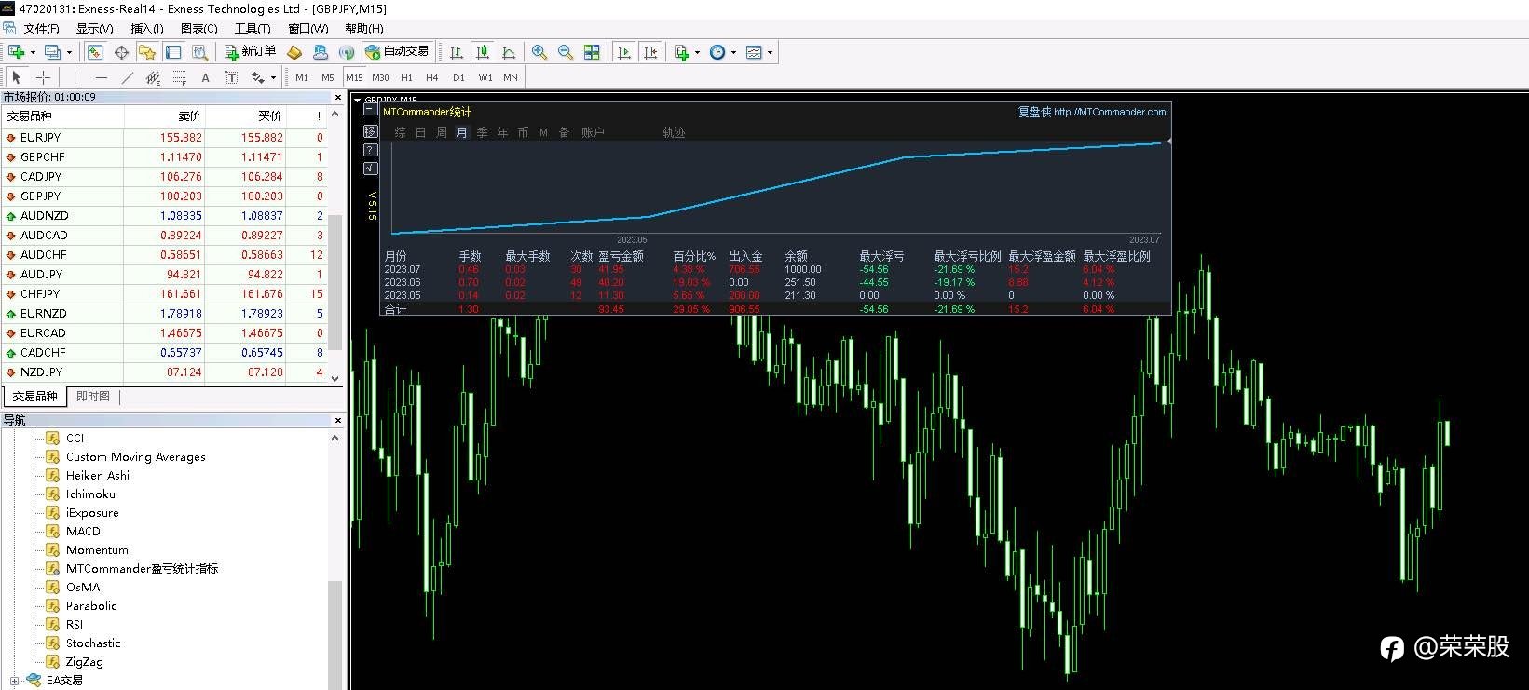Viewport: 1529px width, 690px height.
Task: Switch to candlestick chart icon
Action: [483, 52]
